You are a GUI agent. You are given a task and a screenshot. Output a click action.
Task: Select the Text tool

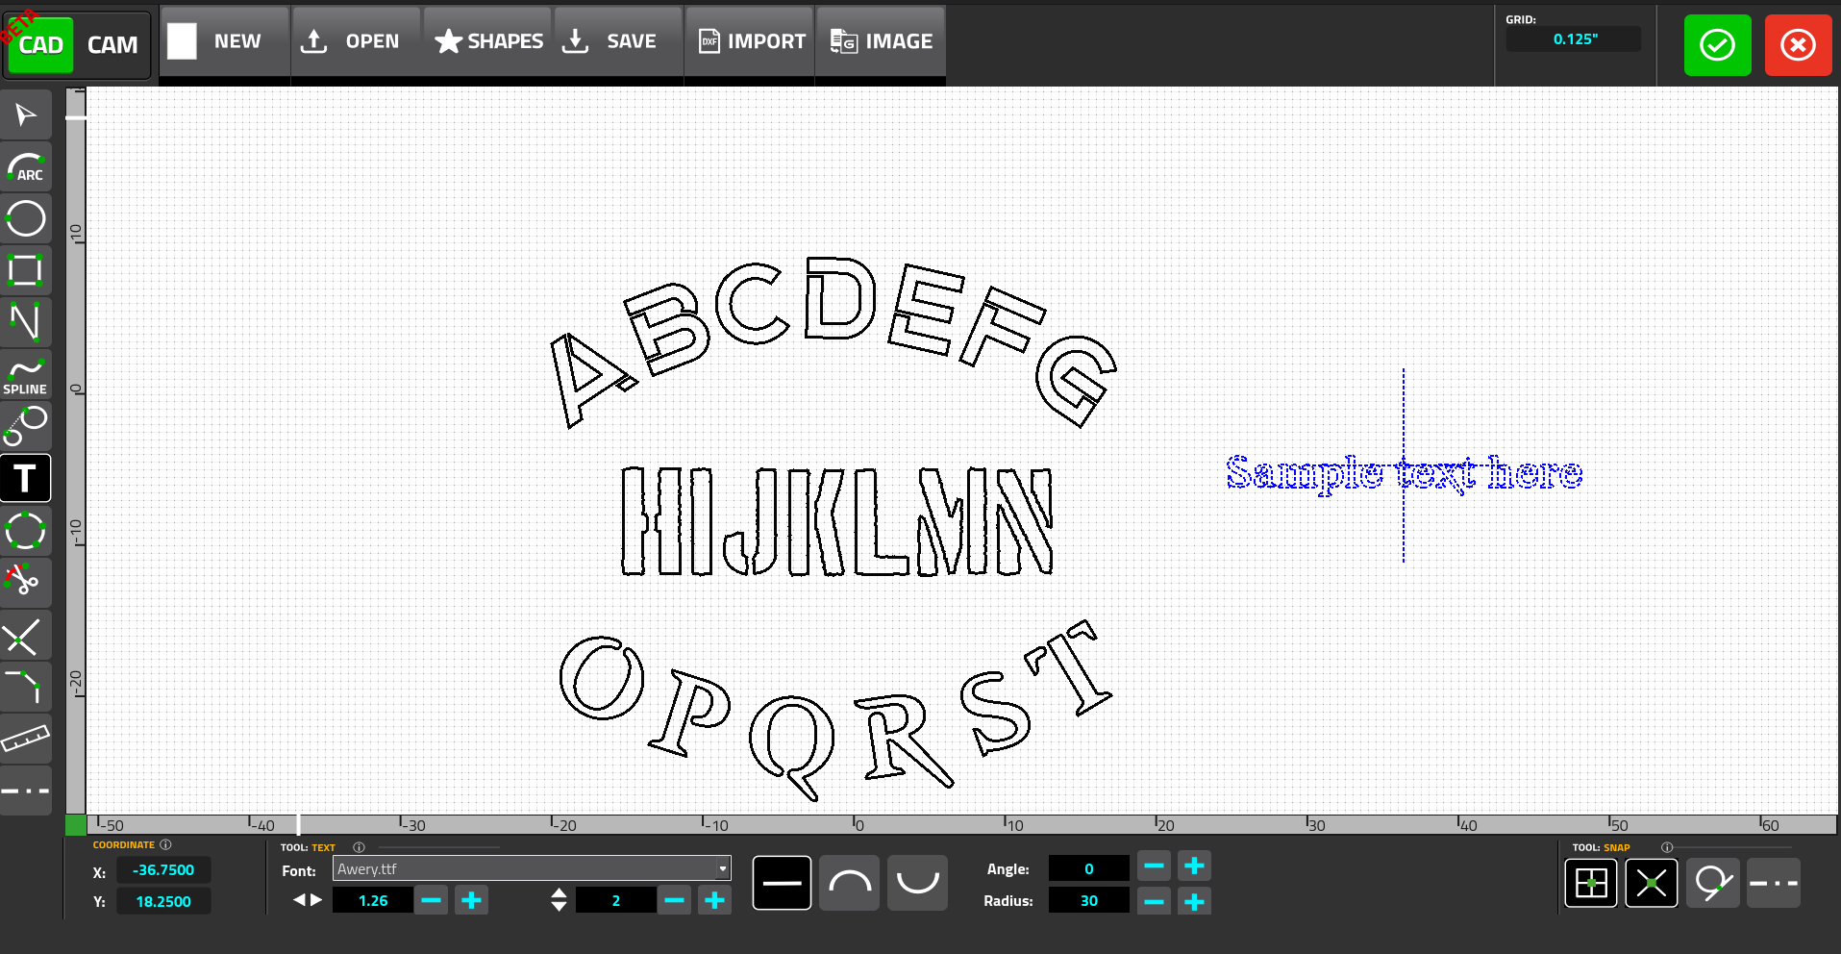point(26,478)
